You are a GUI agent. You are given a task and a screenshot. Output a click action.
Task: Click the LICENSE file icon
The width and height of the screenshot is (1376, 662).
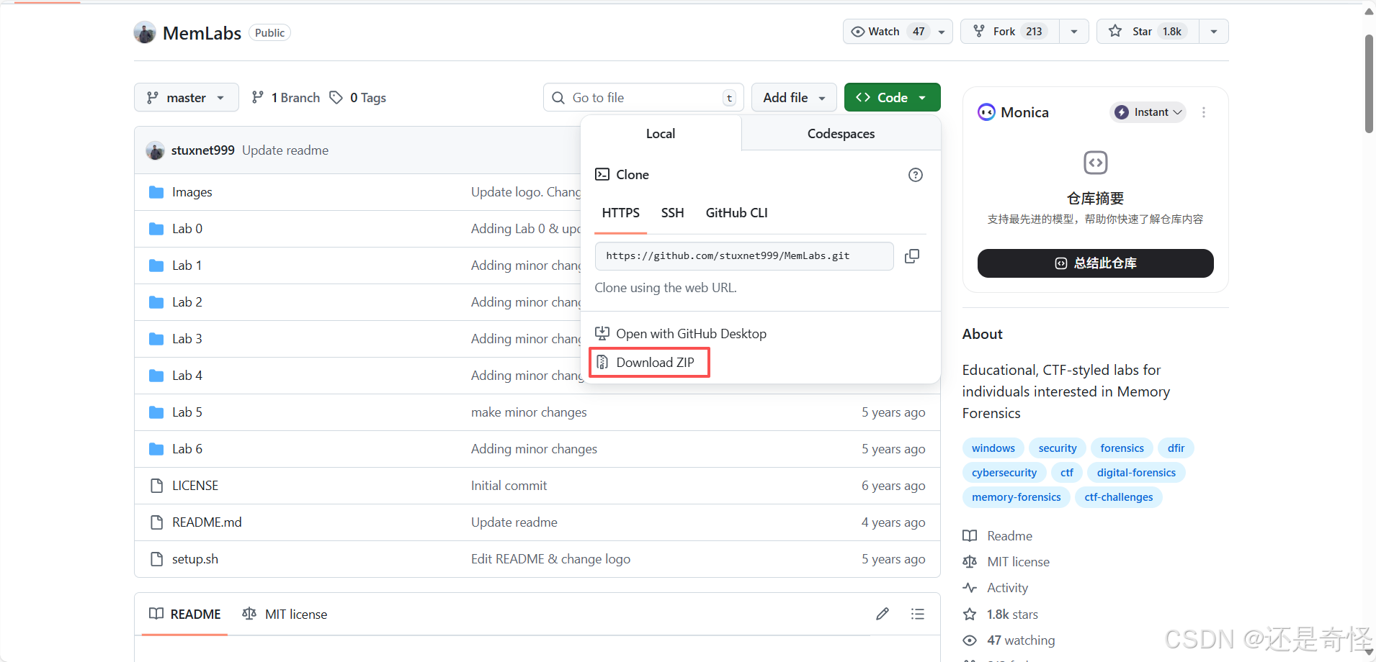coord(156,486)
